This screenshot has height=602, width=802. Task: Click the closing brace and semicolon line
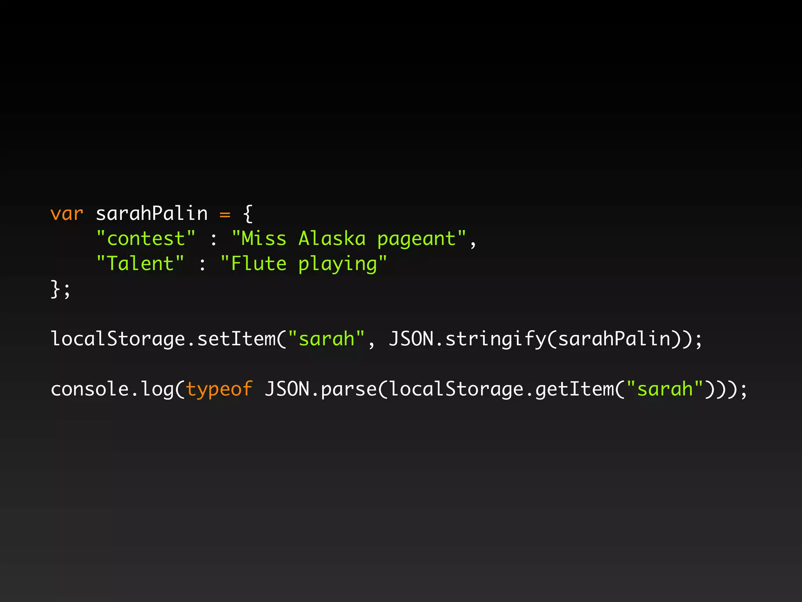(x=61, y=289)
